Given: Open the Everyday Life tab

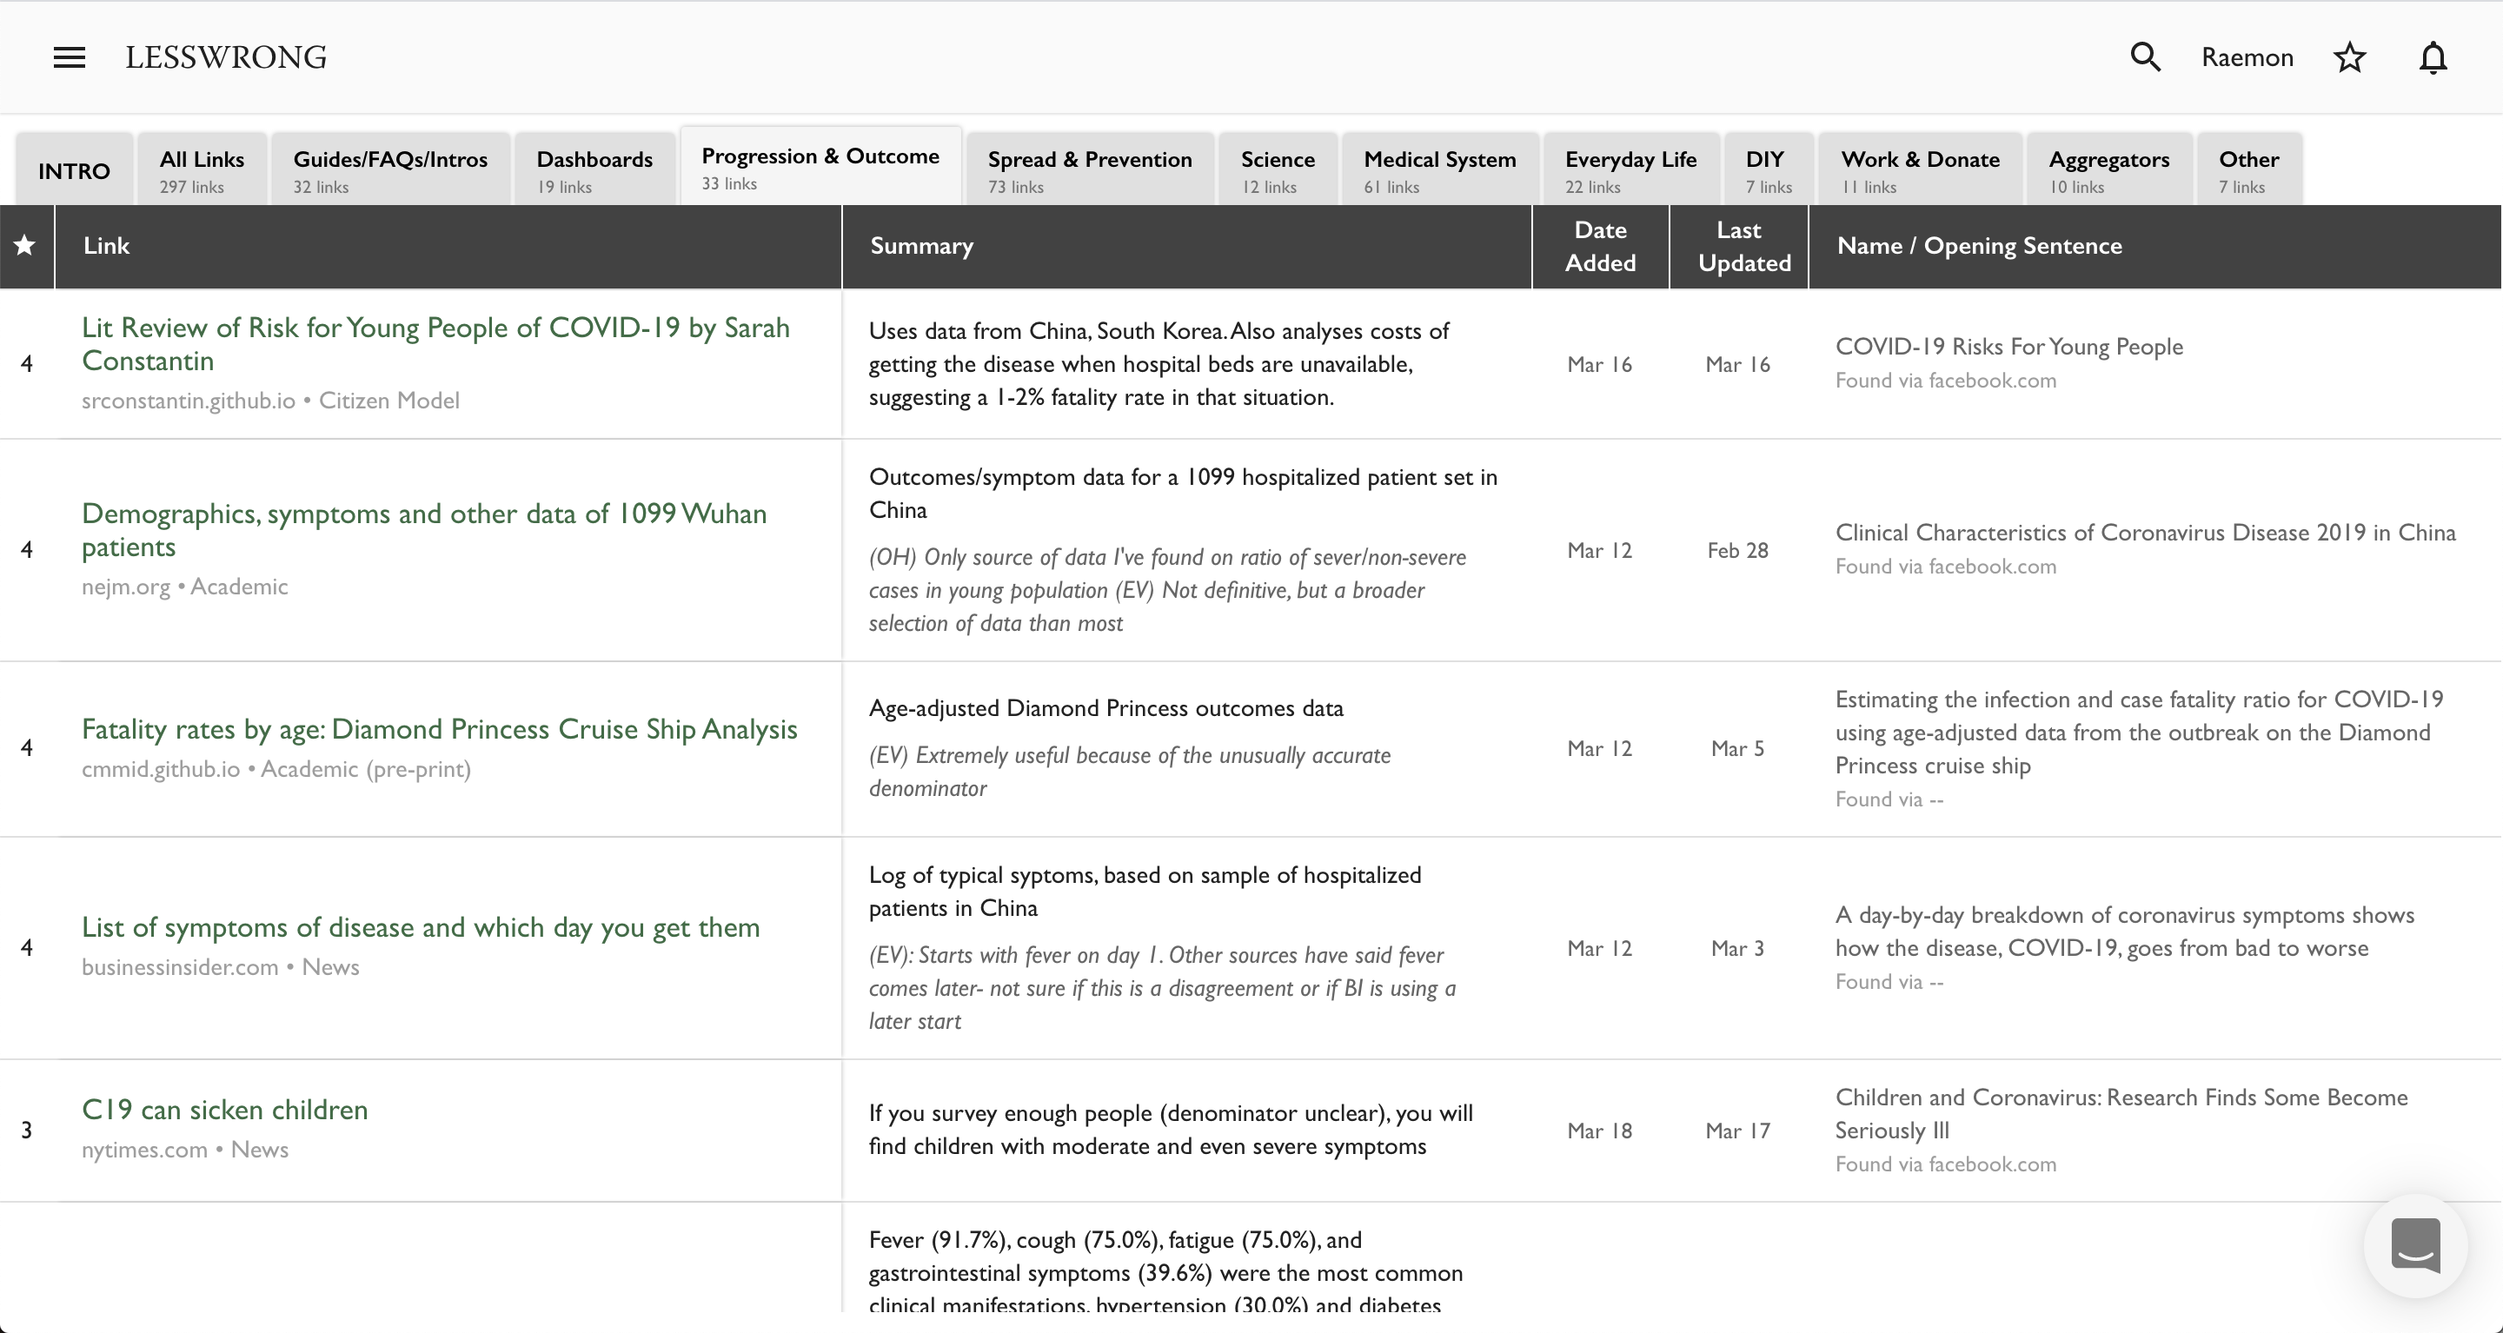Looking at the screenshot, I should tap(1631, 170).
